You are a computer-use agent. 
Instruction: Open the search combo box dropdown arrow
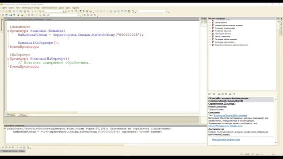[64, 11]
